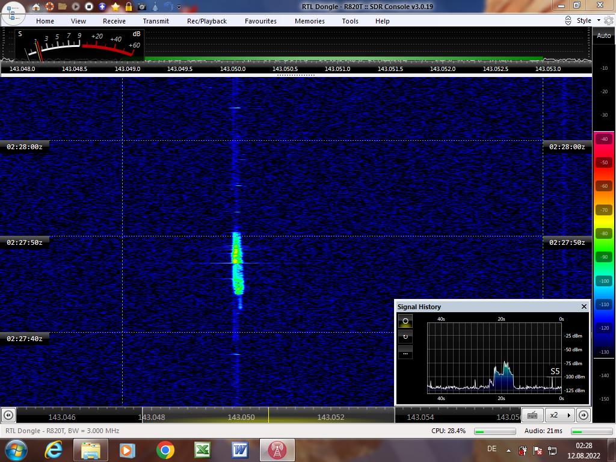Click the camera screenshot icon
This screenshot has height=462, width=616.
pos(142,6)
